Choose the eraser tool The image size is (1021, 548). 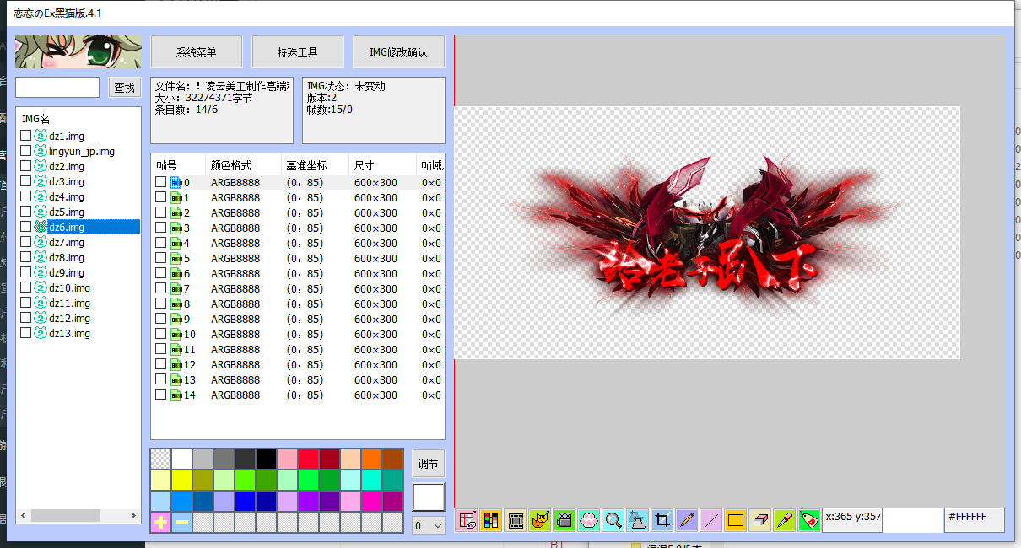760,520
